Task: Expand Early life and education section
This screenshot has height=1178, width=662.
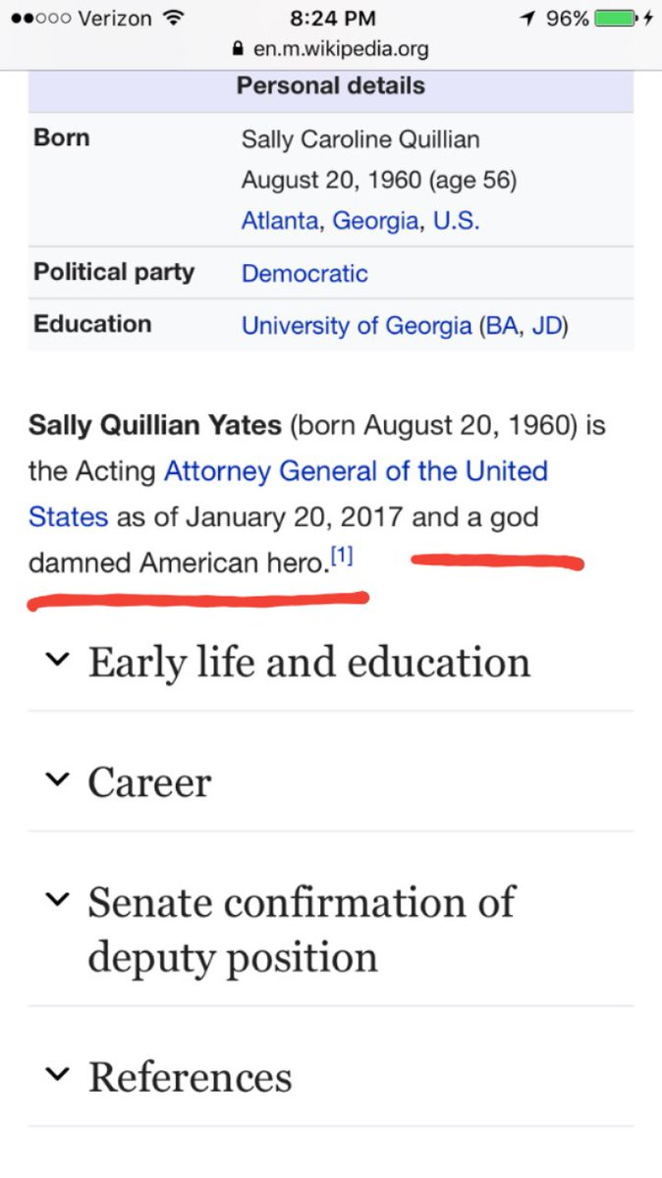Action: (59, 661)
